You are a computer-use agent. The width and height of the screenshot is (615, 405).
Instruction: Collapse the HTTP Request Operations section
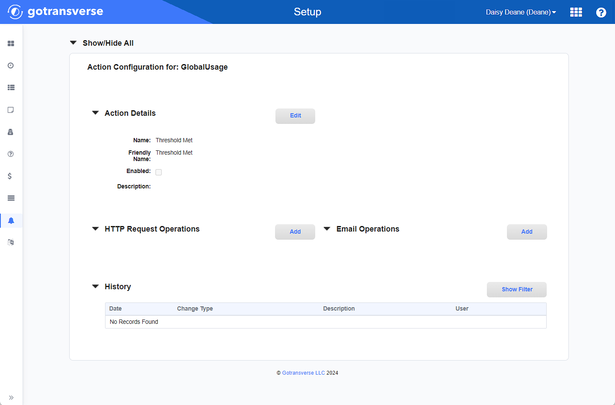click(x=96, y=229)
